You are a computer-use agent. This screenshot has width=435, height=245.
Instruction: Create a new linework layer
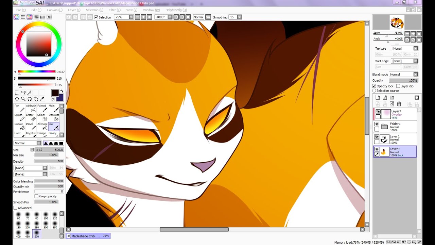385,97
